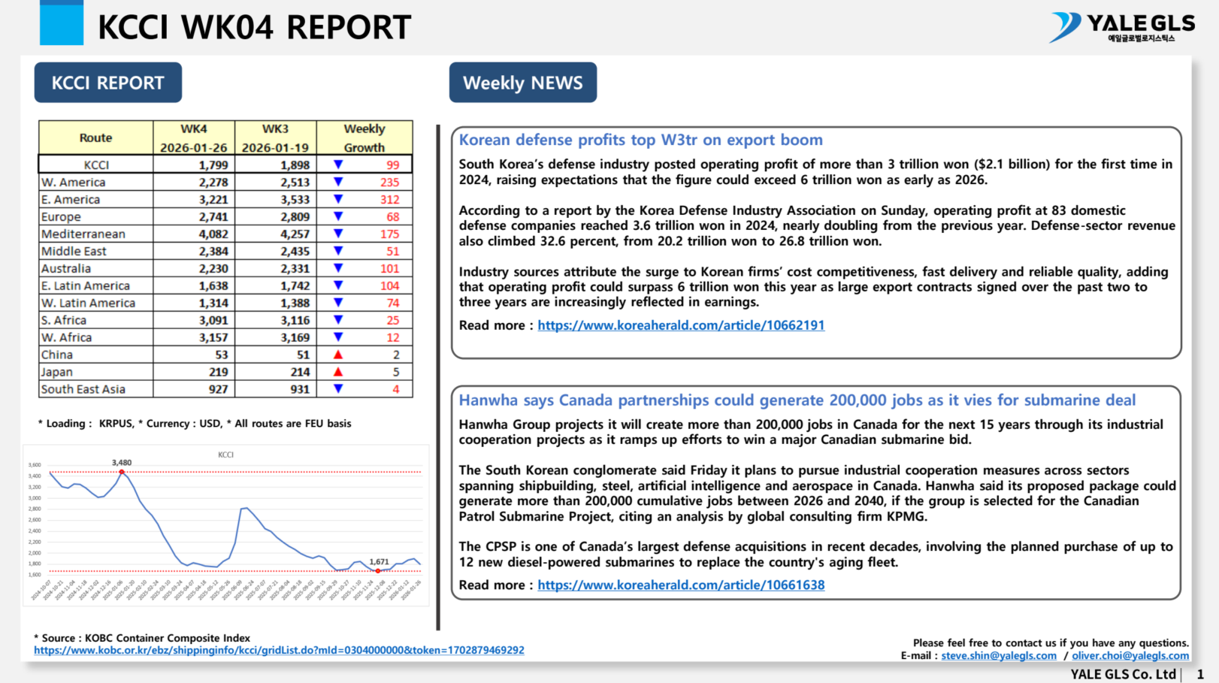Viewport: 1219px width, 683px height.
Task: Click the blue down arrow in KCCI row
Action: coord(338,165)
